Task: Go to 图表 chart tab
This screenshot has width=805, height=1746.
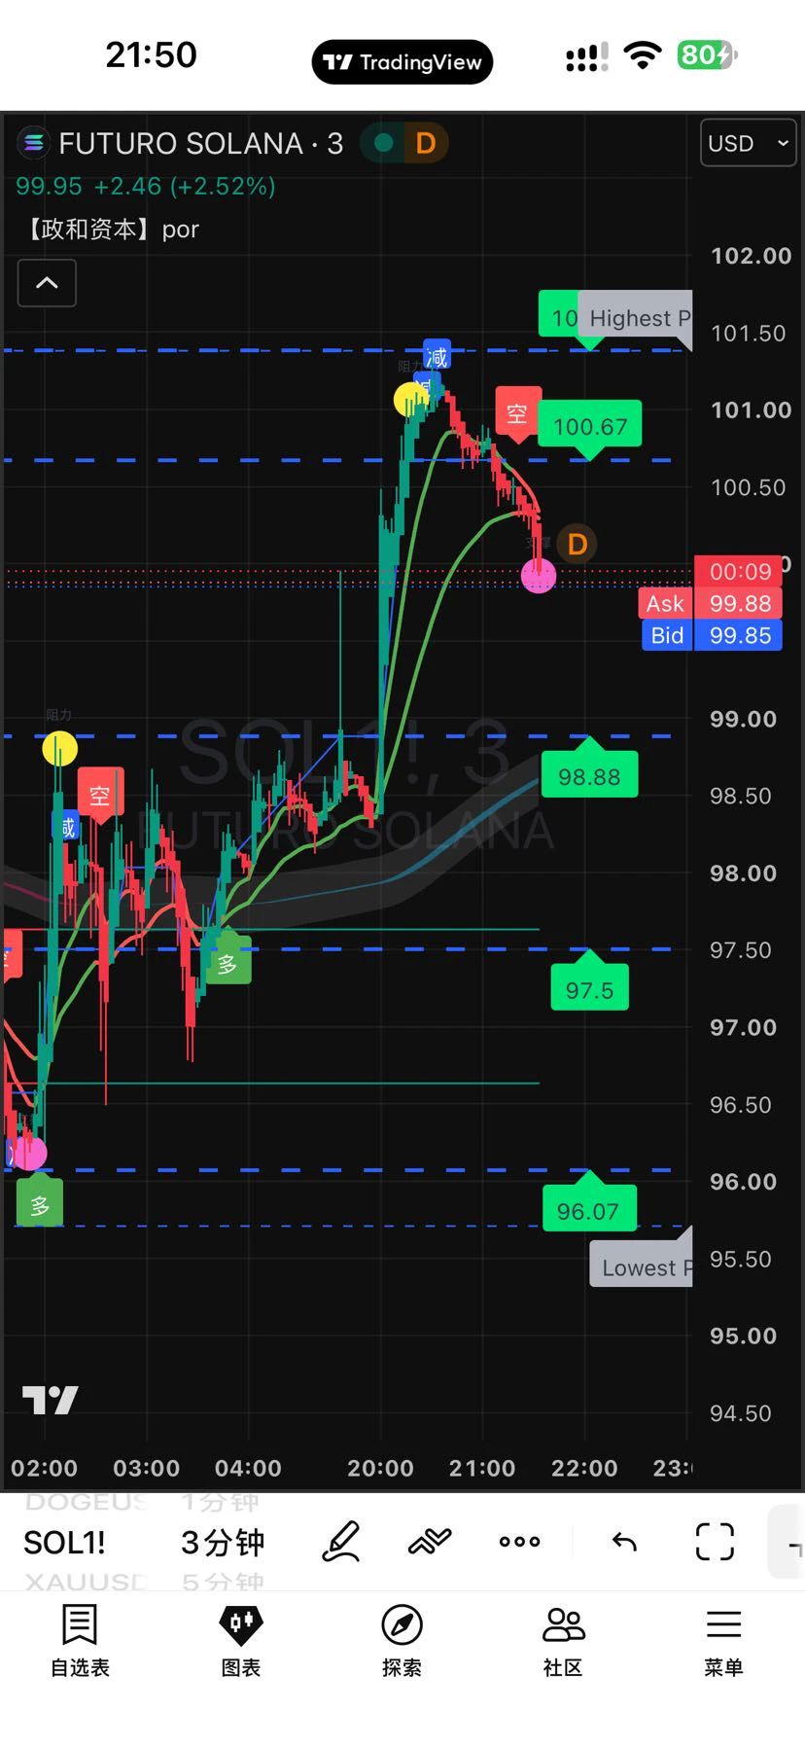Action: [241, 1642]
